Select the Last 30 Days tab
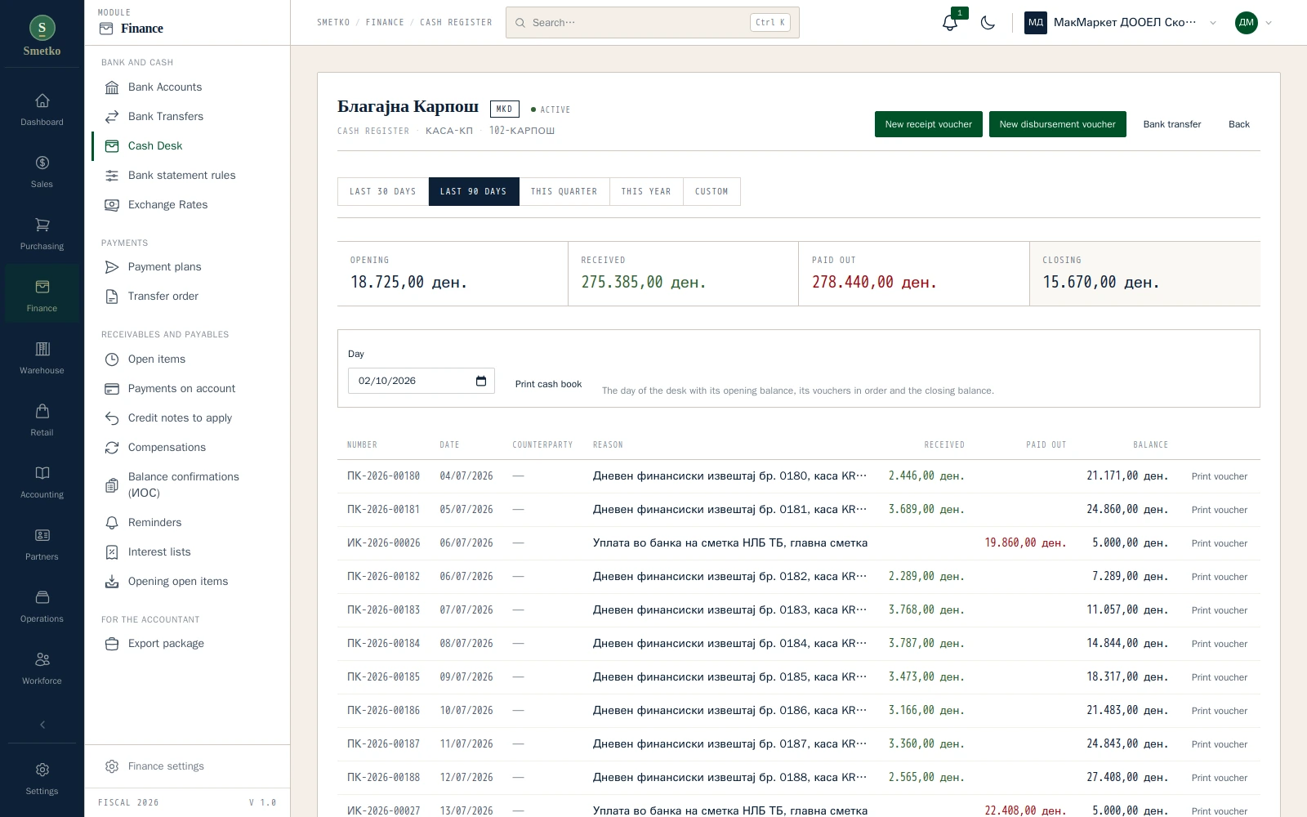The image size is (1307, 817). [383, 191]
